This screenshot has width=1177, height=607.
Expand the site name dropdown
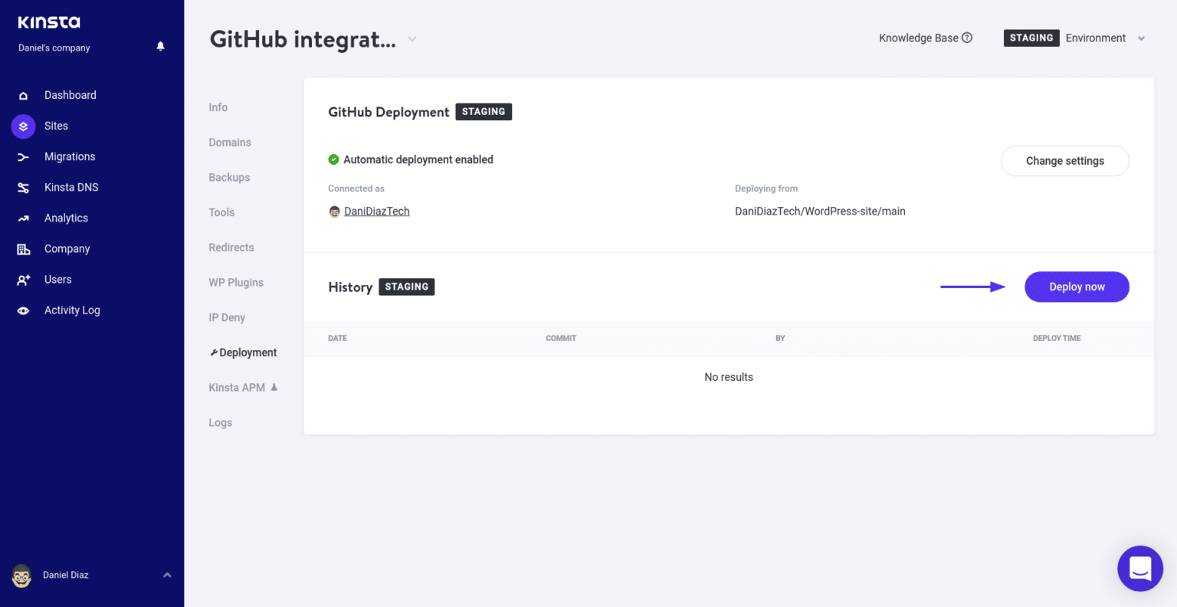pos(411,38)
